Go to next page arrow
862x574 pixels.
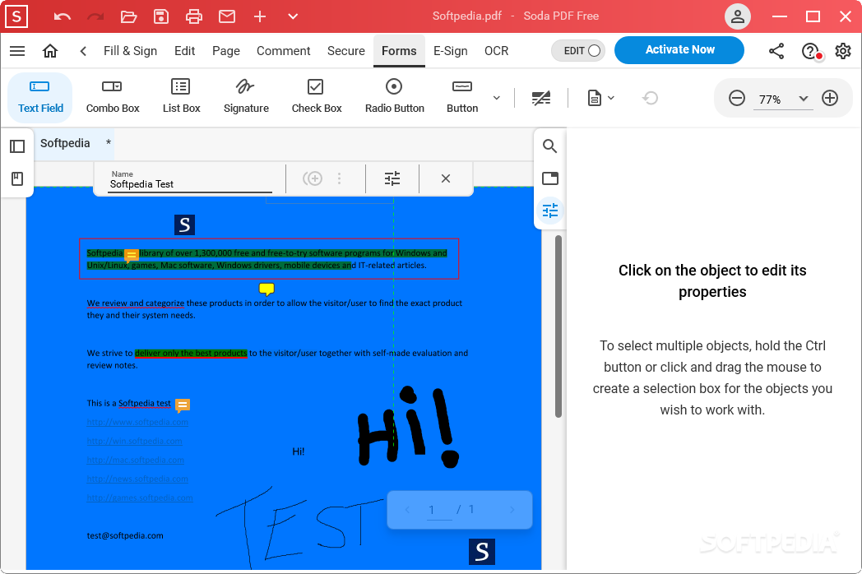(512, 510)
